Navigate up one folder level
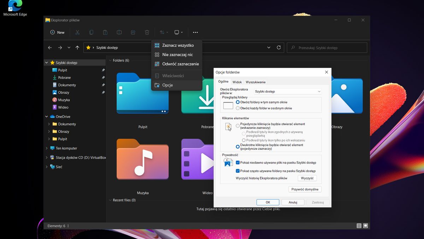 pos(77,47)
